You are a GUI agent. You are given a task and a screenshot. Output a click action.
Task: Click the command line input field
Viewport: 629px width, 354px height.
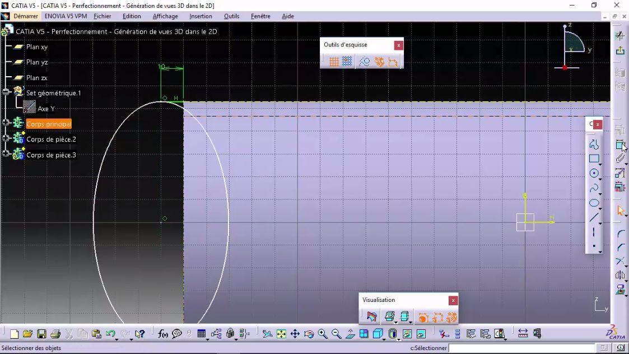[521, 348]
